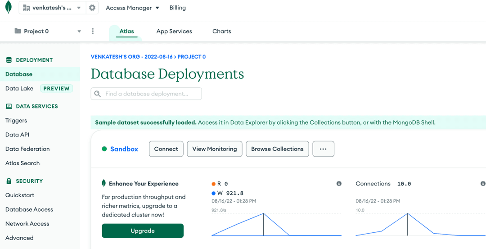Viewport: 486px width, 249px height.
Task: Open project options three-dot menu
Action: click(93, 31)
